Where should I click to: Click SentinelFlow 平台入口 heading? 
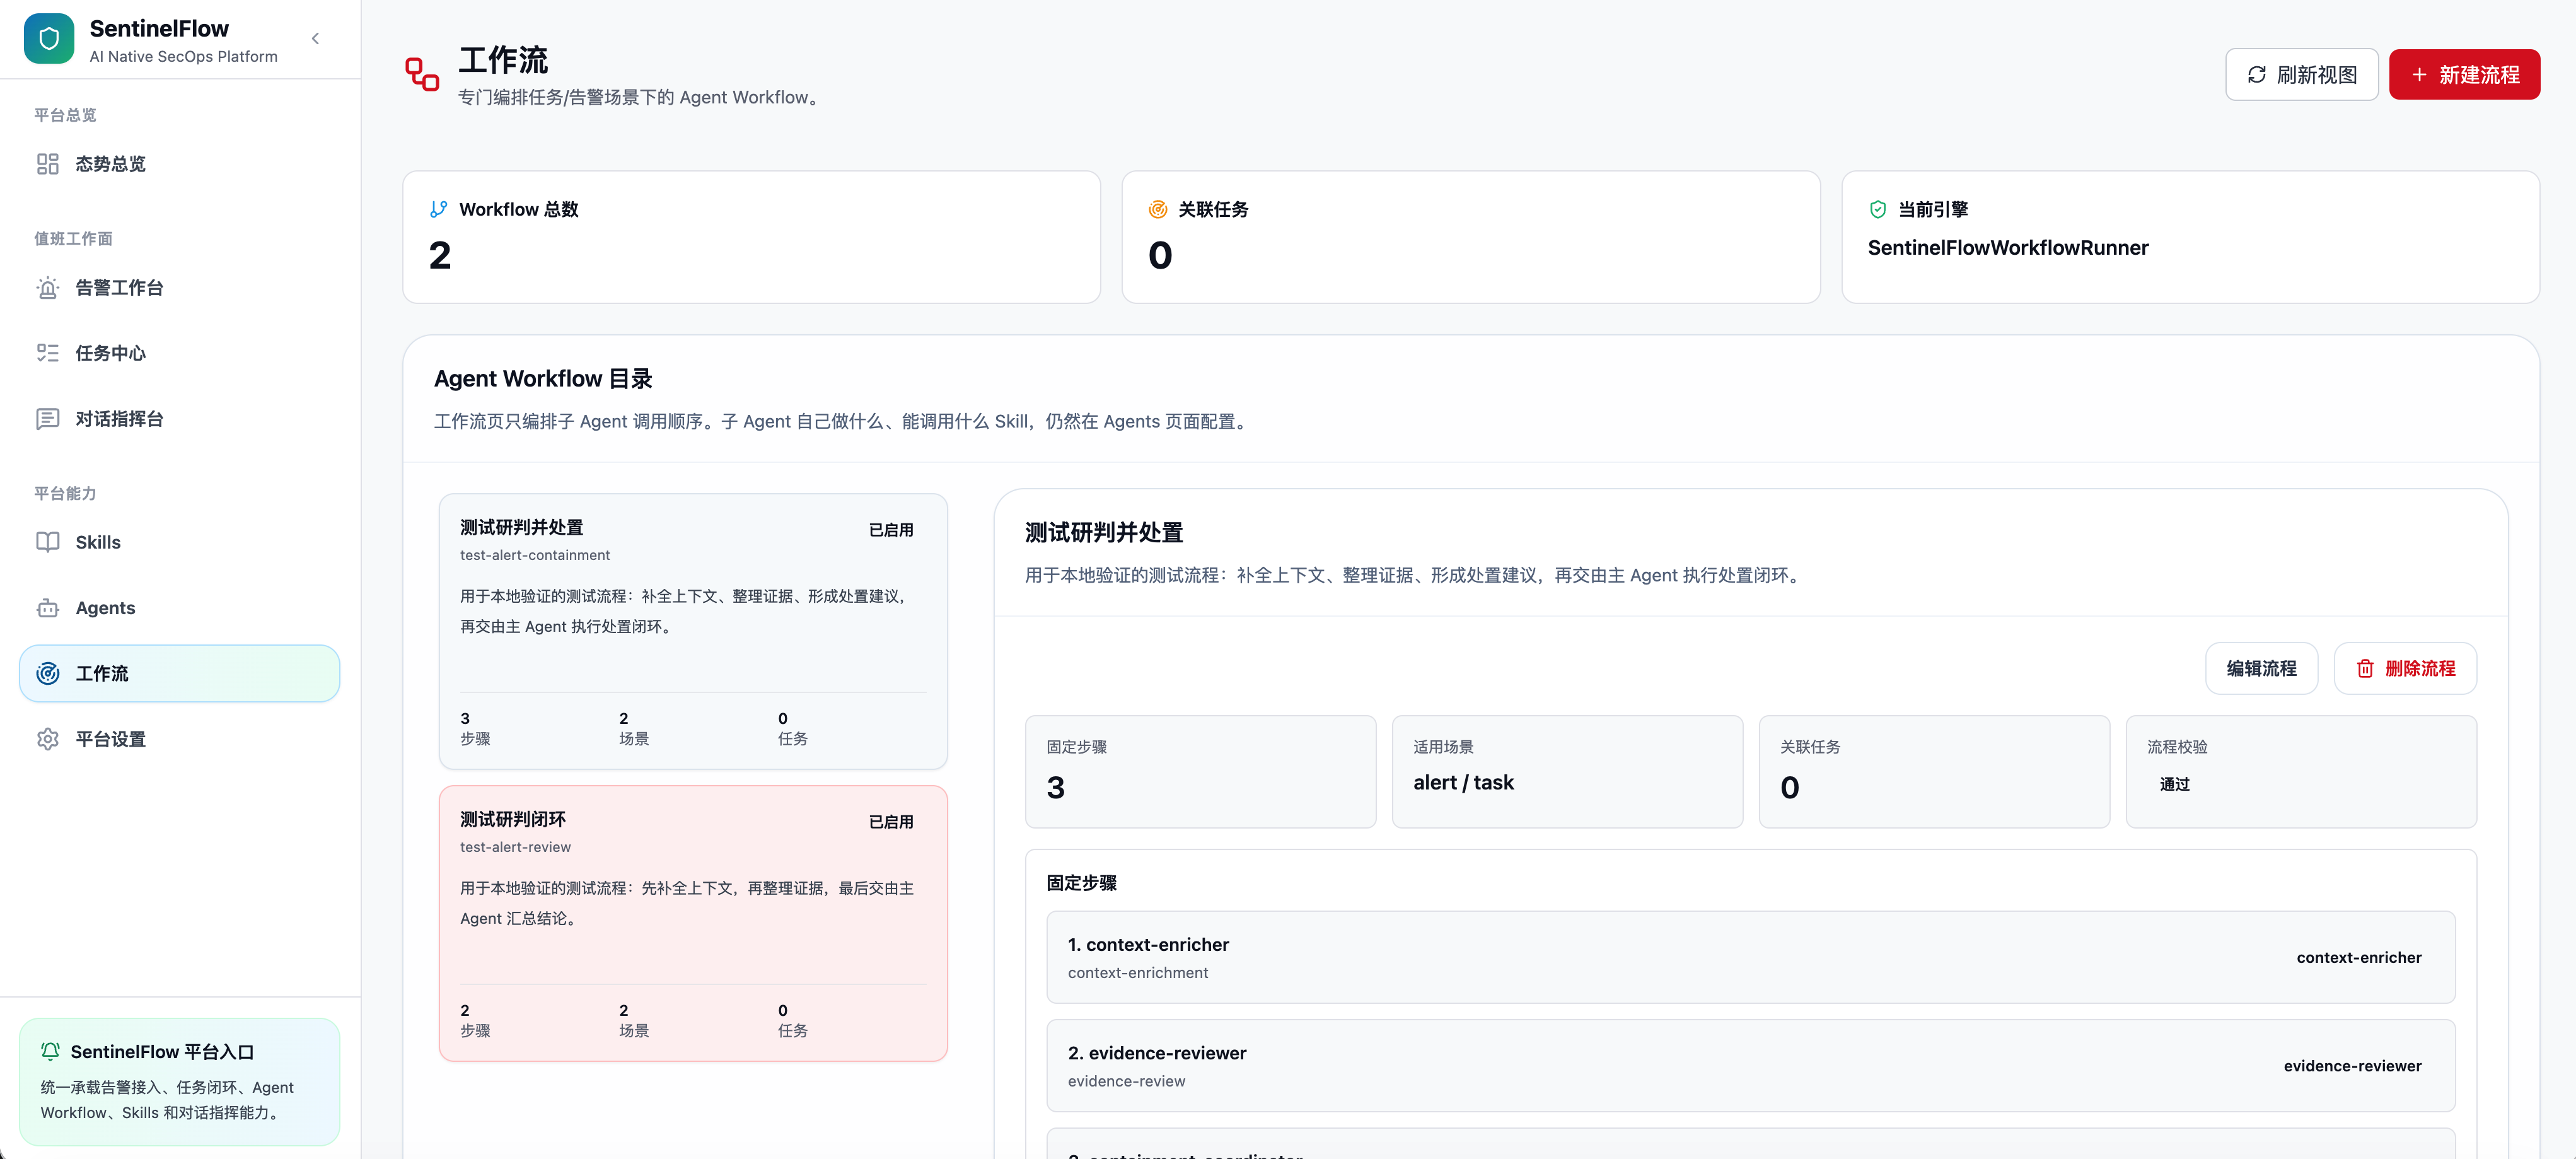click(x=162, y=1052)
